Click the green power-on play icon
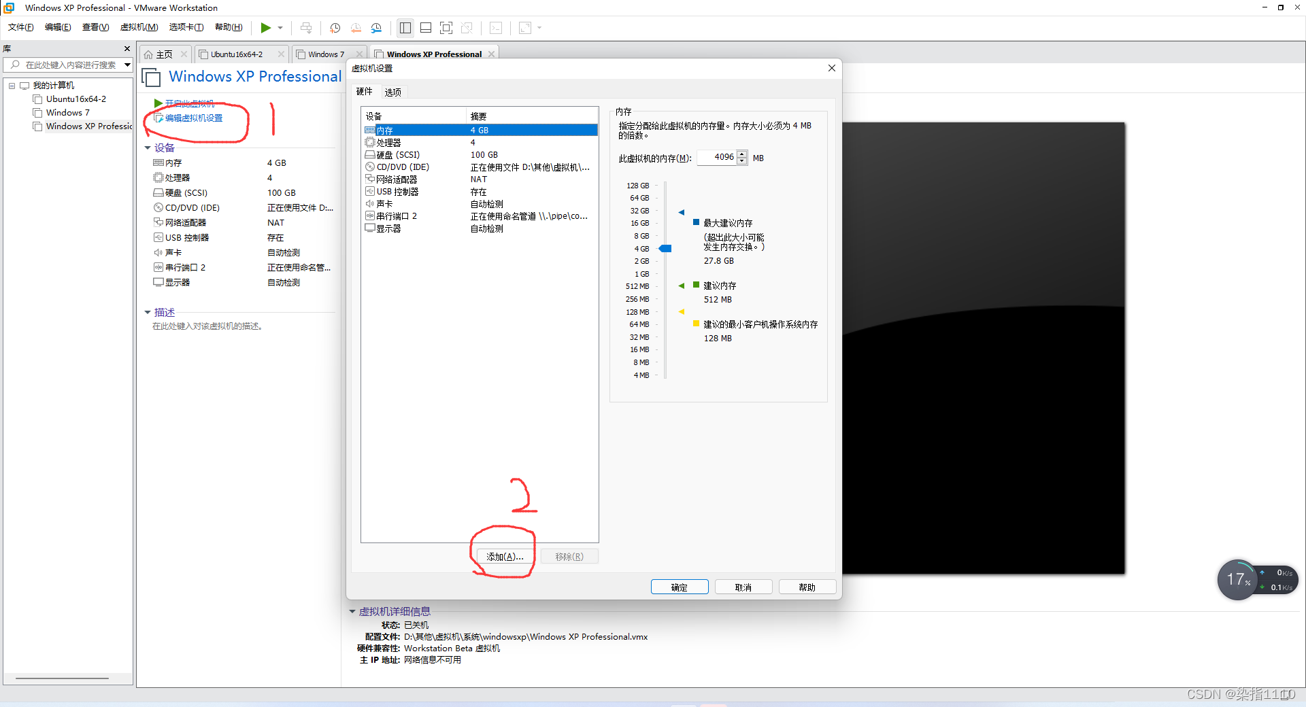The height and width of the screenshot is (707, 1306). pyautogui.click(x=265, y=28)
